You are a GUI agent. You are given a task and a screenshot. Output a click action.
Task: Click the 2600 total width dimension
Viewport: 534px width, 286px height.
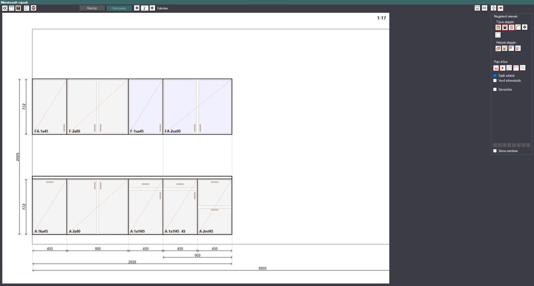tap(132, 262)
